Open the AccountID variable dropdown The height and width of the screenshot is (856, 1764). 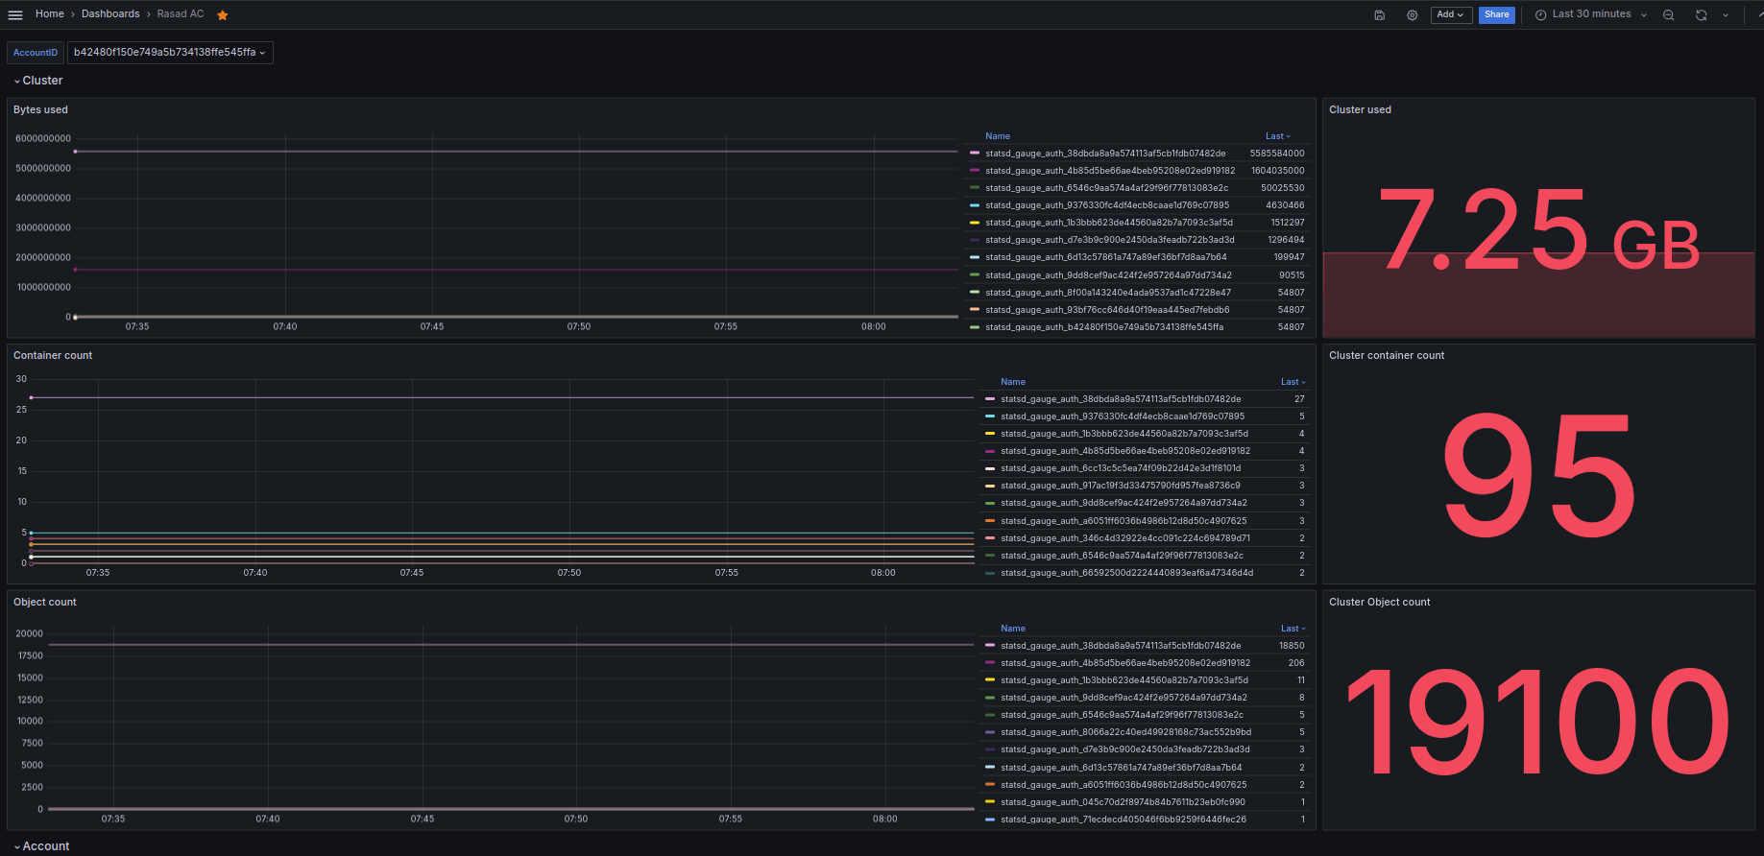(x=170, y=53)
